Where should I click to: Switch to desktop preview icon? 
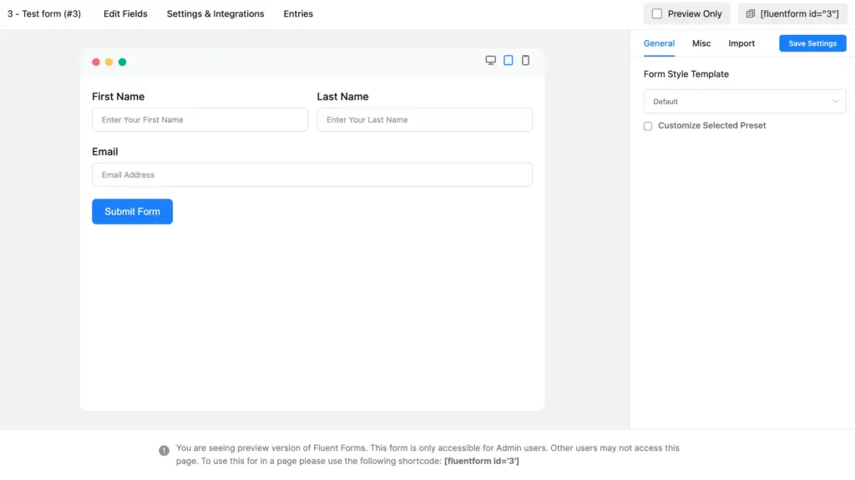(491, 60)
